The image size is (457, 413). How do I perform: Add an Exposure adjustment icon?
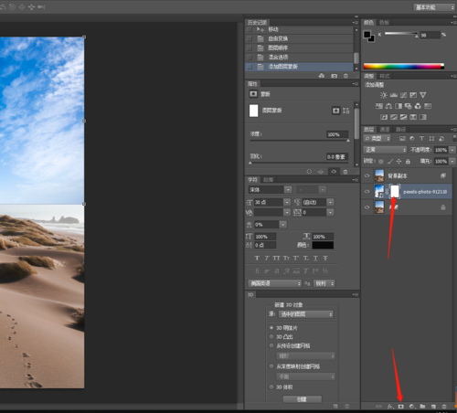tap(413, 95)
